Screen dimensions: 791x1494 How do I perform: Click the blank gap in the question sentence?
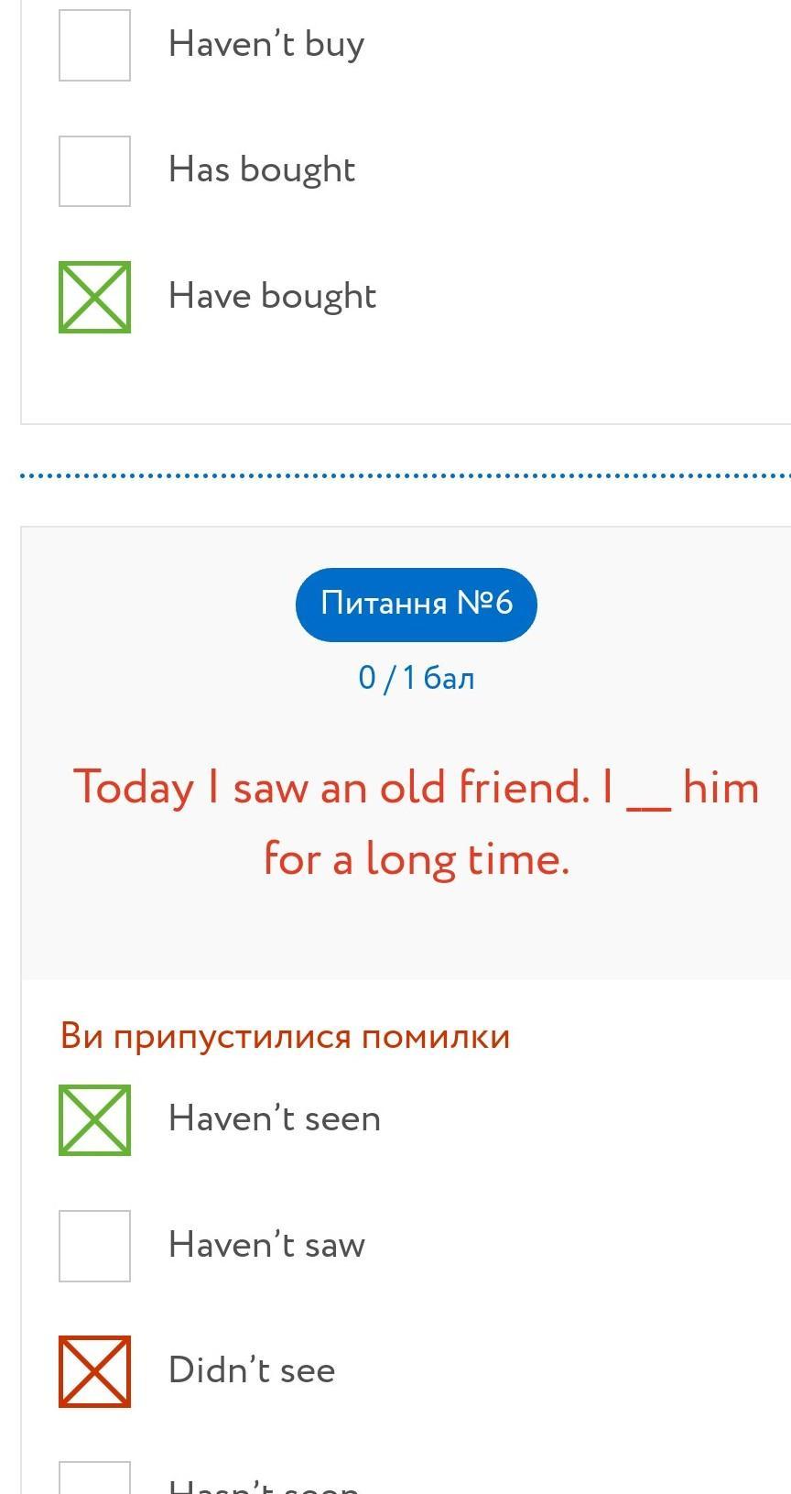[x=648, y=797]
